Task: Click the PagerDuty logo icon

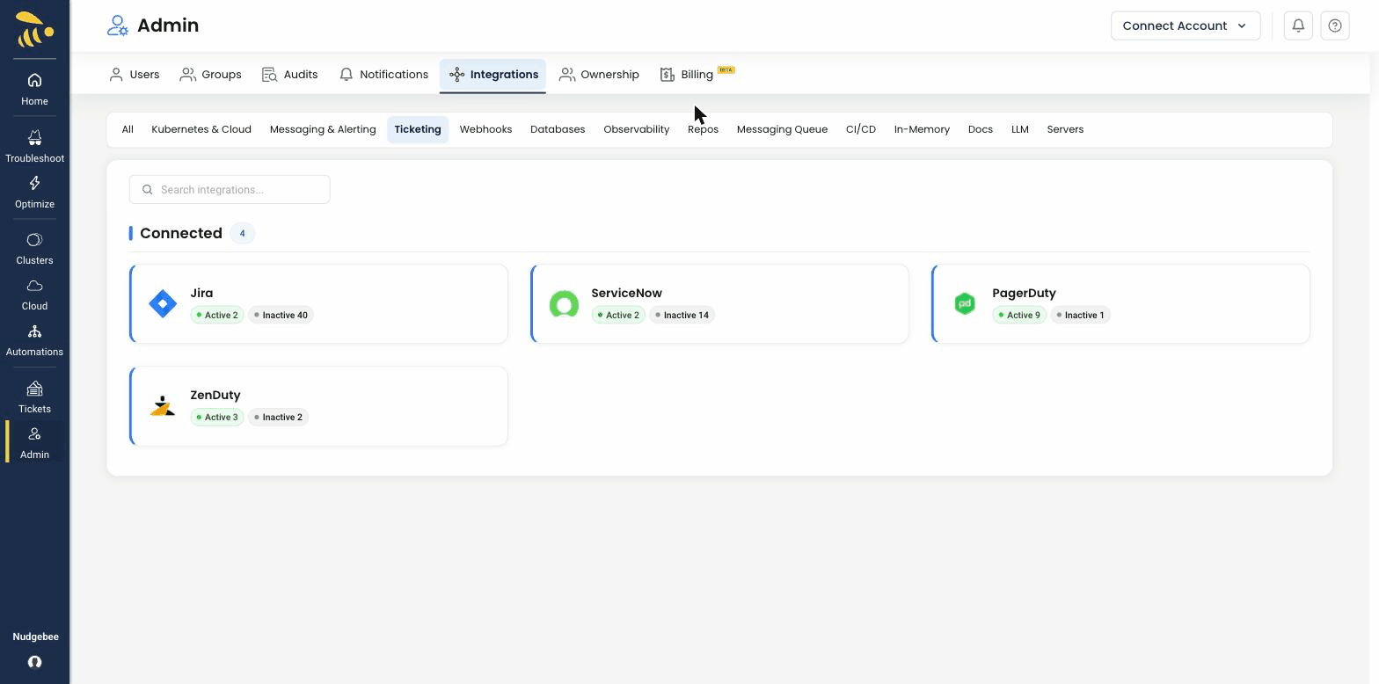Action: [965, 303]
